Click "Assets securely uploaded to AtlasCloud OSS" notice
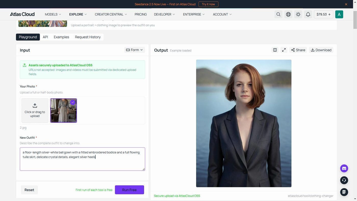The image size is (357, 201). (82, 69)
